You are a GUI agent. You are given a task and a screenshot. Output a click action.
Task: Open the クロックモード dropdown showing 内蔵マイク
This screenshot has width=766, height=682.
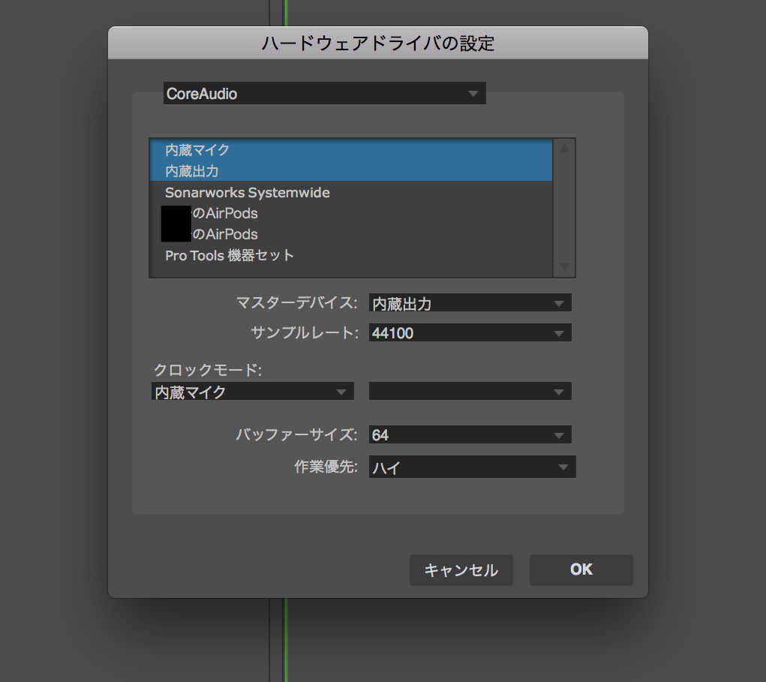click(x=252, y=392)
